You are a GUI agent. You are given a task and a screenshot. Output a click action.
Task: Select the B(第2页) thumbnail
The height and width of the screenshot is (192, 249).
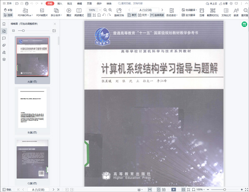32,111
